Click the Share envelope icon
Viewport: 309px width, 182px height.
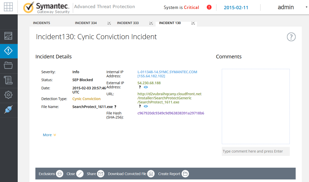click(101, 174)
